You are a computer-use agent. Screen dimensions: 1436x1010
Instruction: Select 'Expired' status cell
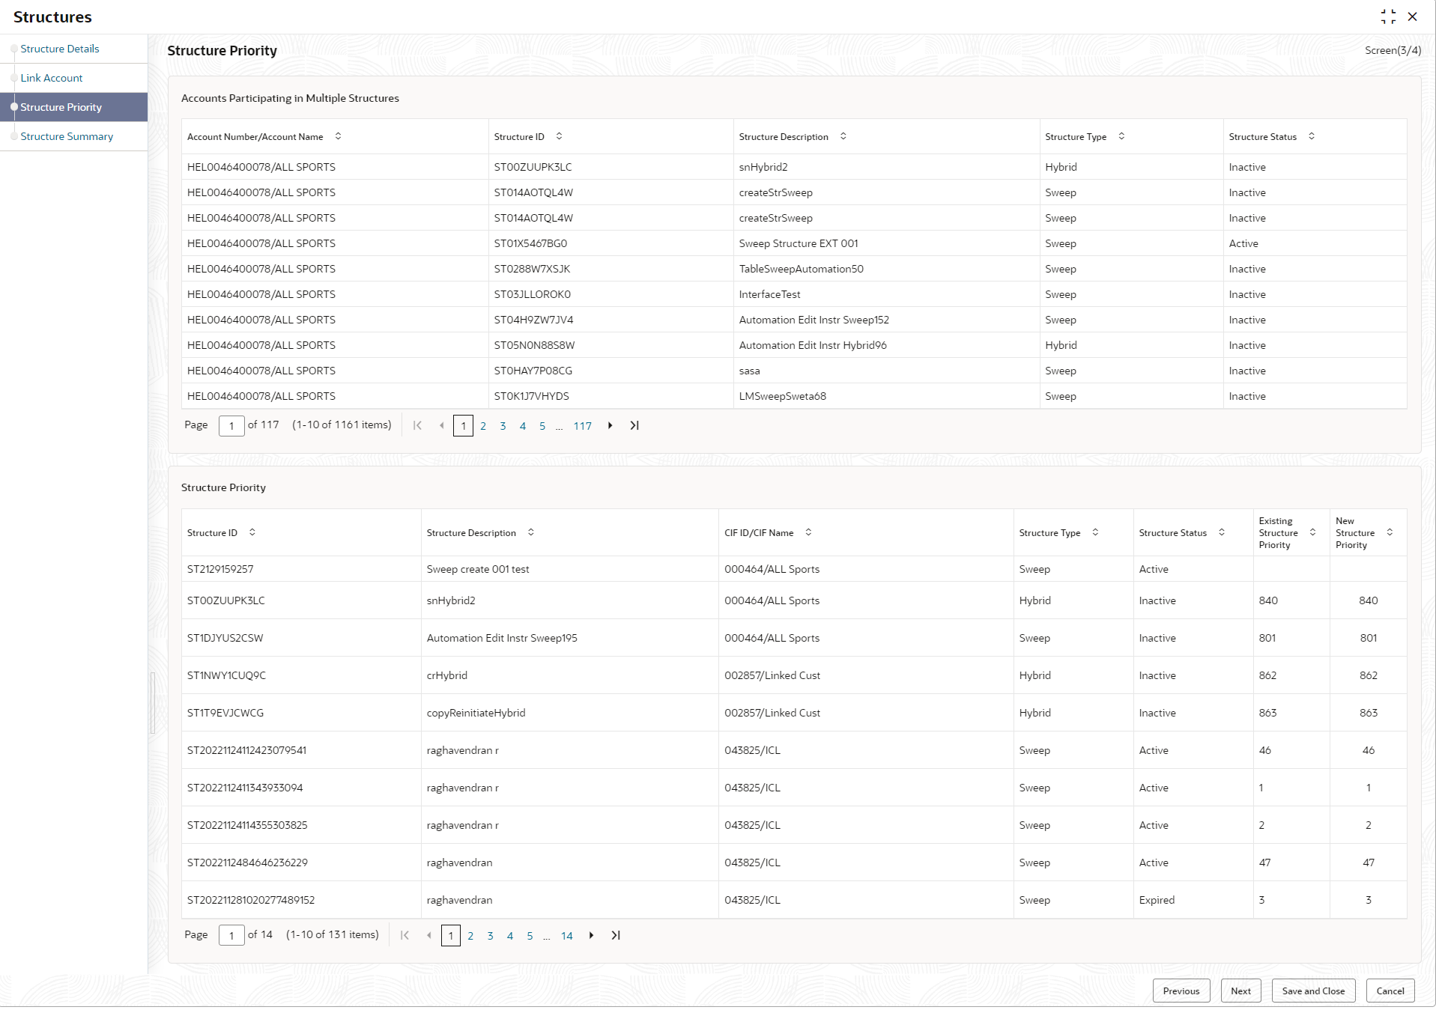tap(1193, 900)
